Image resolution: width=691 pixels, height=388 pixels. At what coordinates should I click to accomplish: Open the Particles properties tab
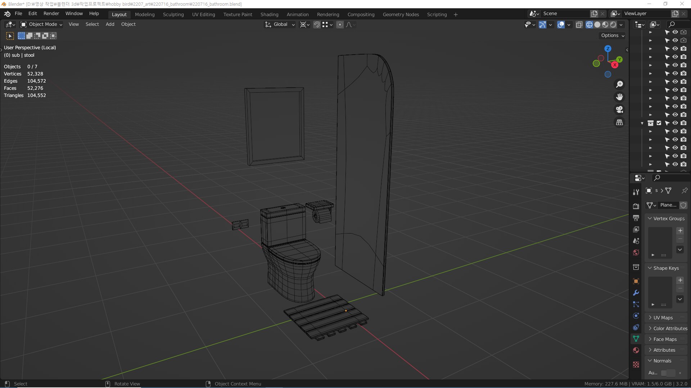pyautogui.click(x=636, y=304)
